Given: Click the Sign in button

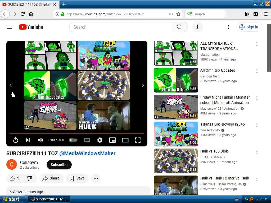Looking at the screenshot, I should [249, 27].
